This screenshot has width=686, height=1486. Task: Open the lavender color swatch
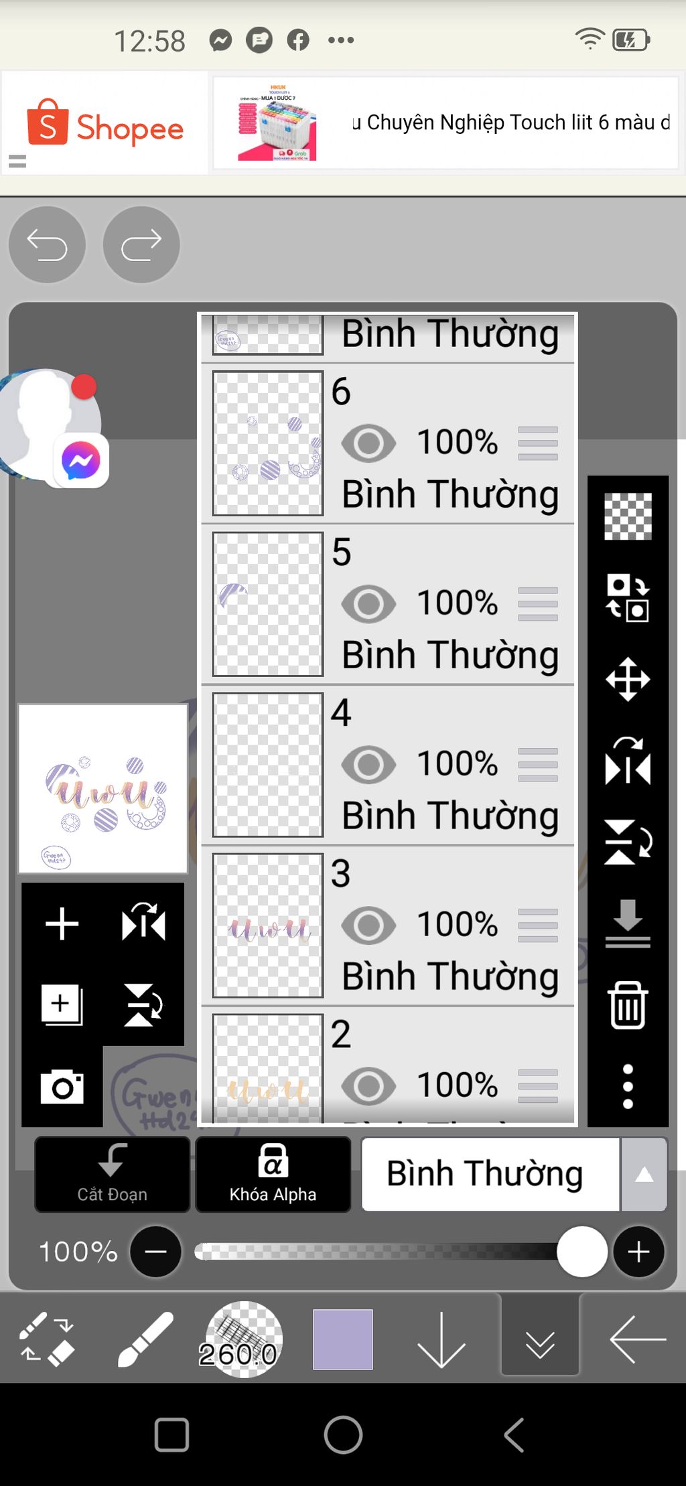343,1339
